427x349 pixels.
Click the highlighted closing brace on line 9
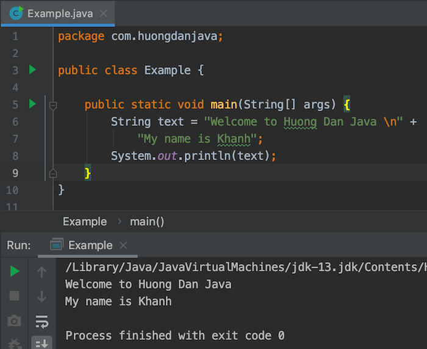(88, 173)
